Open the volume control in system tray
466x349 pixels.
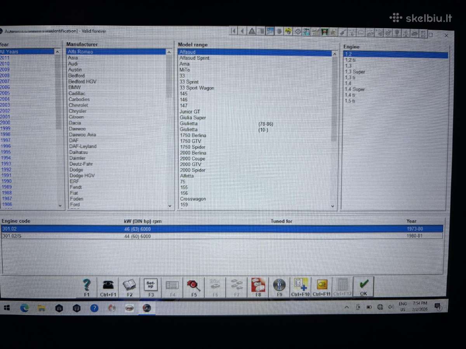[391, 307]
